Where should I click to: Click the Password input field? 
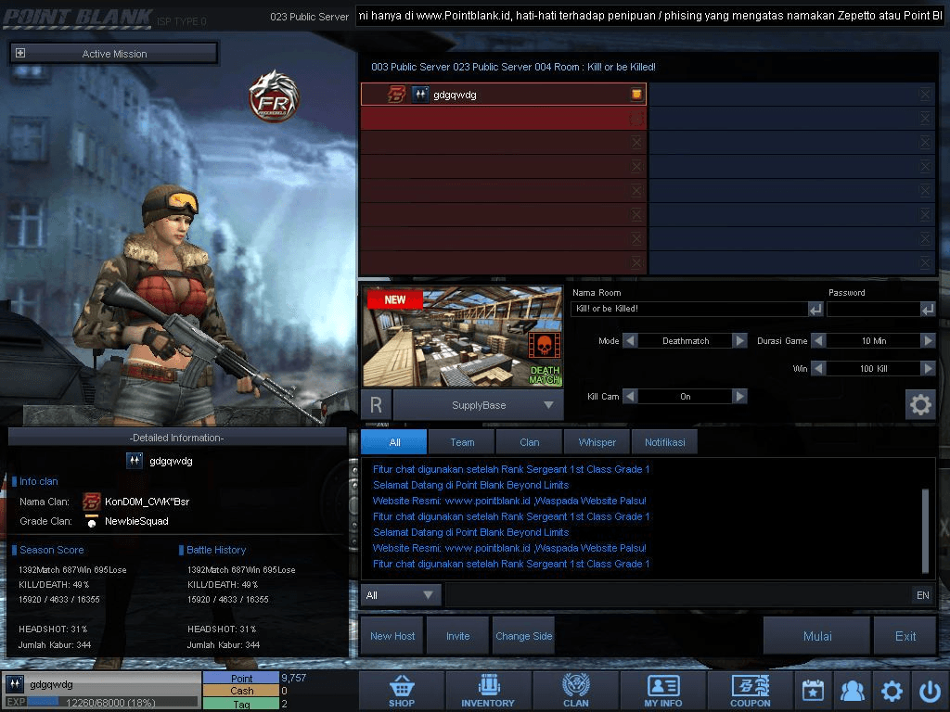874,310
